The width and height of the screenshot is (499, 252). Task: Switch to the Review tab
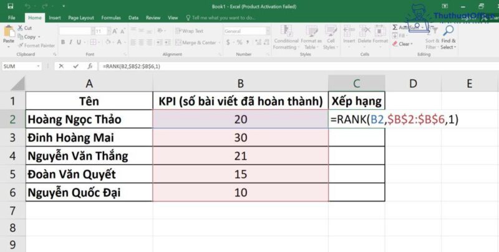[x=153, y=18]
